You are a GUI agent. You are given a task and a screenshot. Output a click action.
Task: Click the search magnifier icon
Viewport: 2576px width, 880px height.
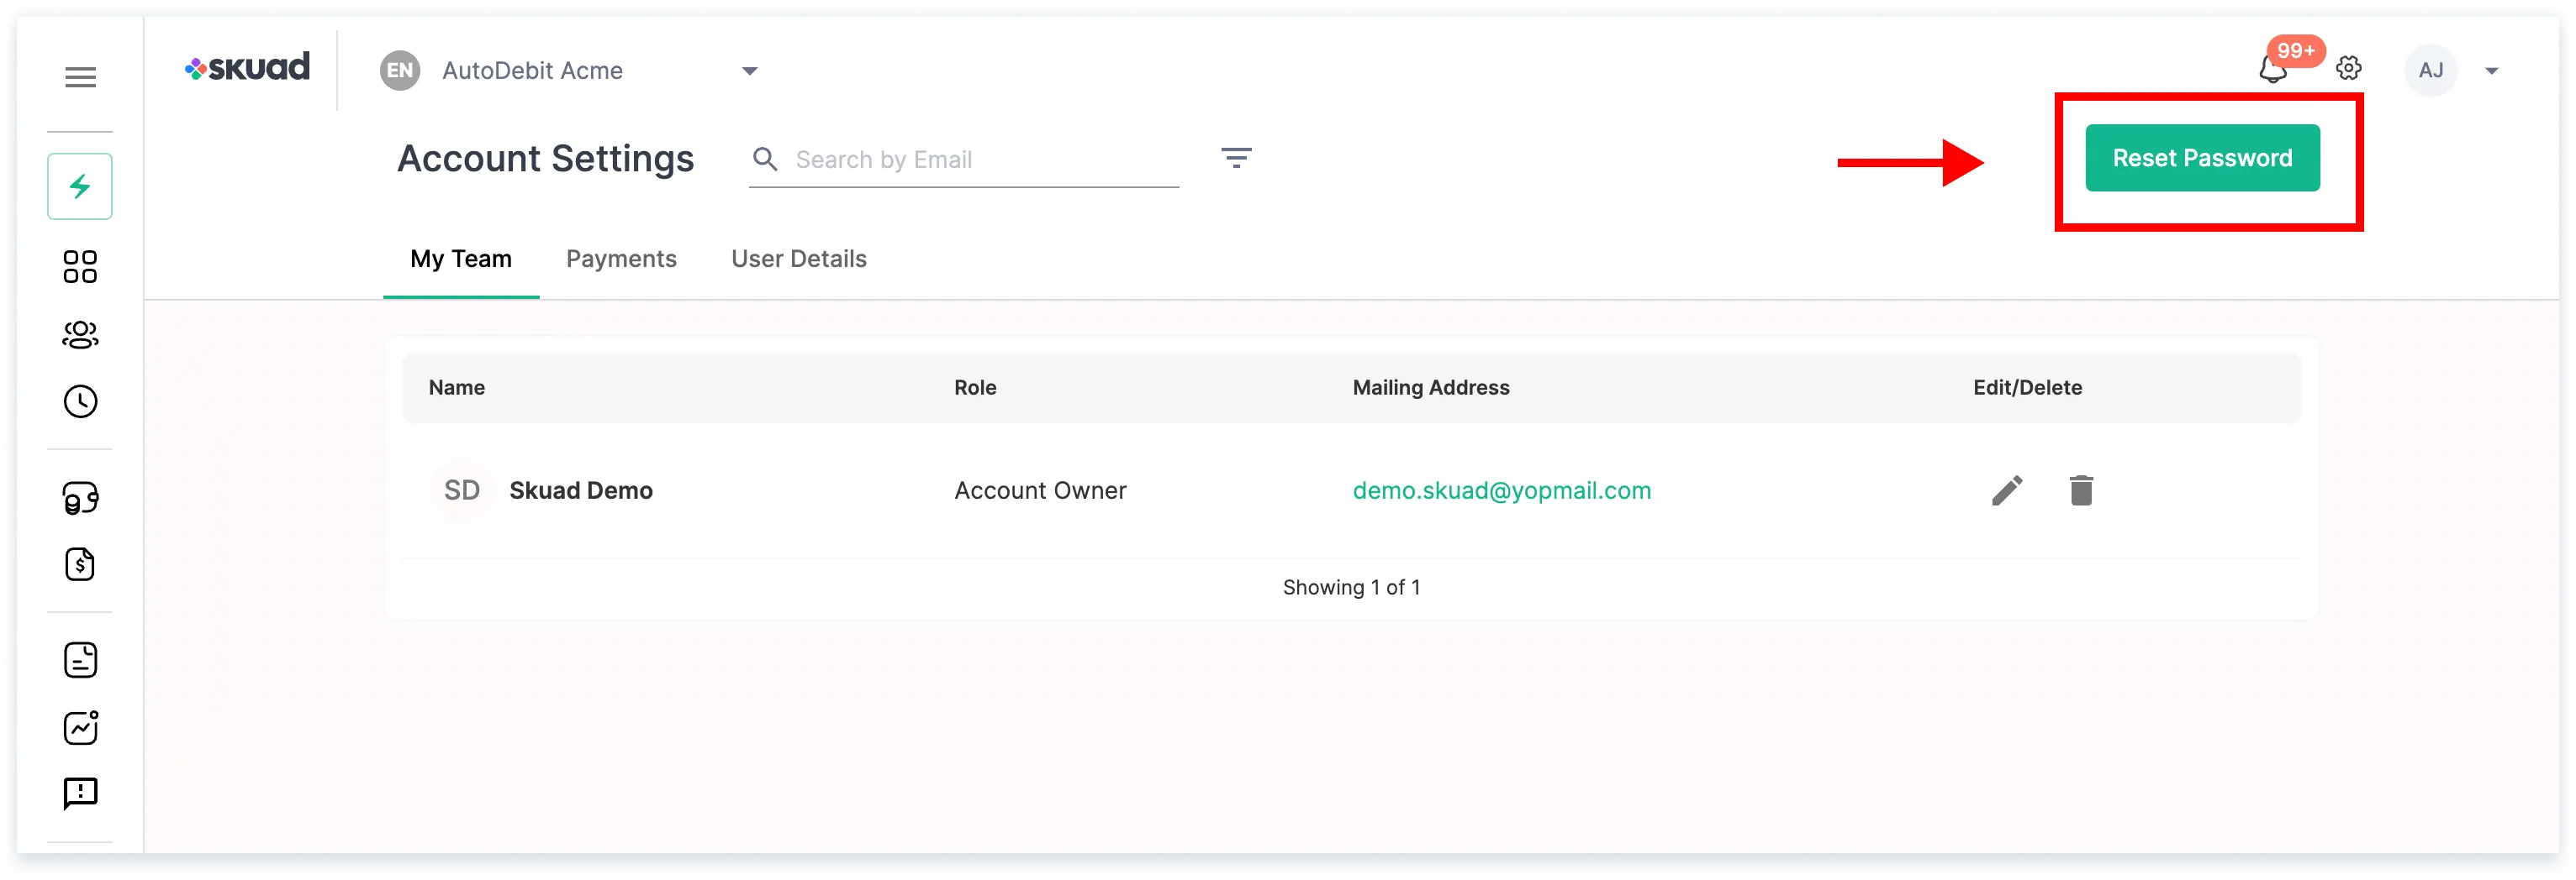tap(765, 159)
